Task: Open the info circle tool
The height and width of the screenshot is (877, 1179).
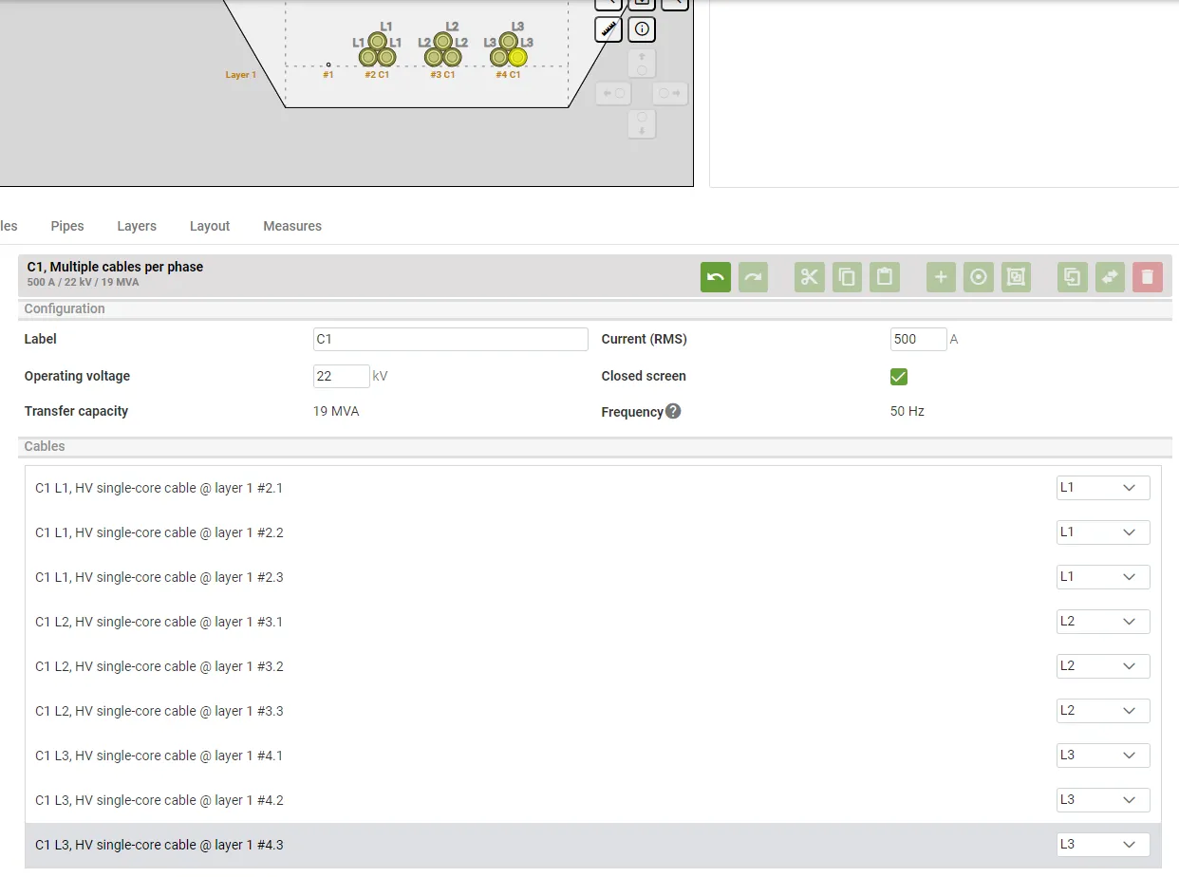Action: [642, 29]
